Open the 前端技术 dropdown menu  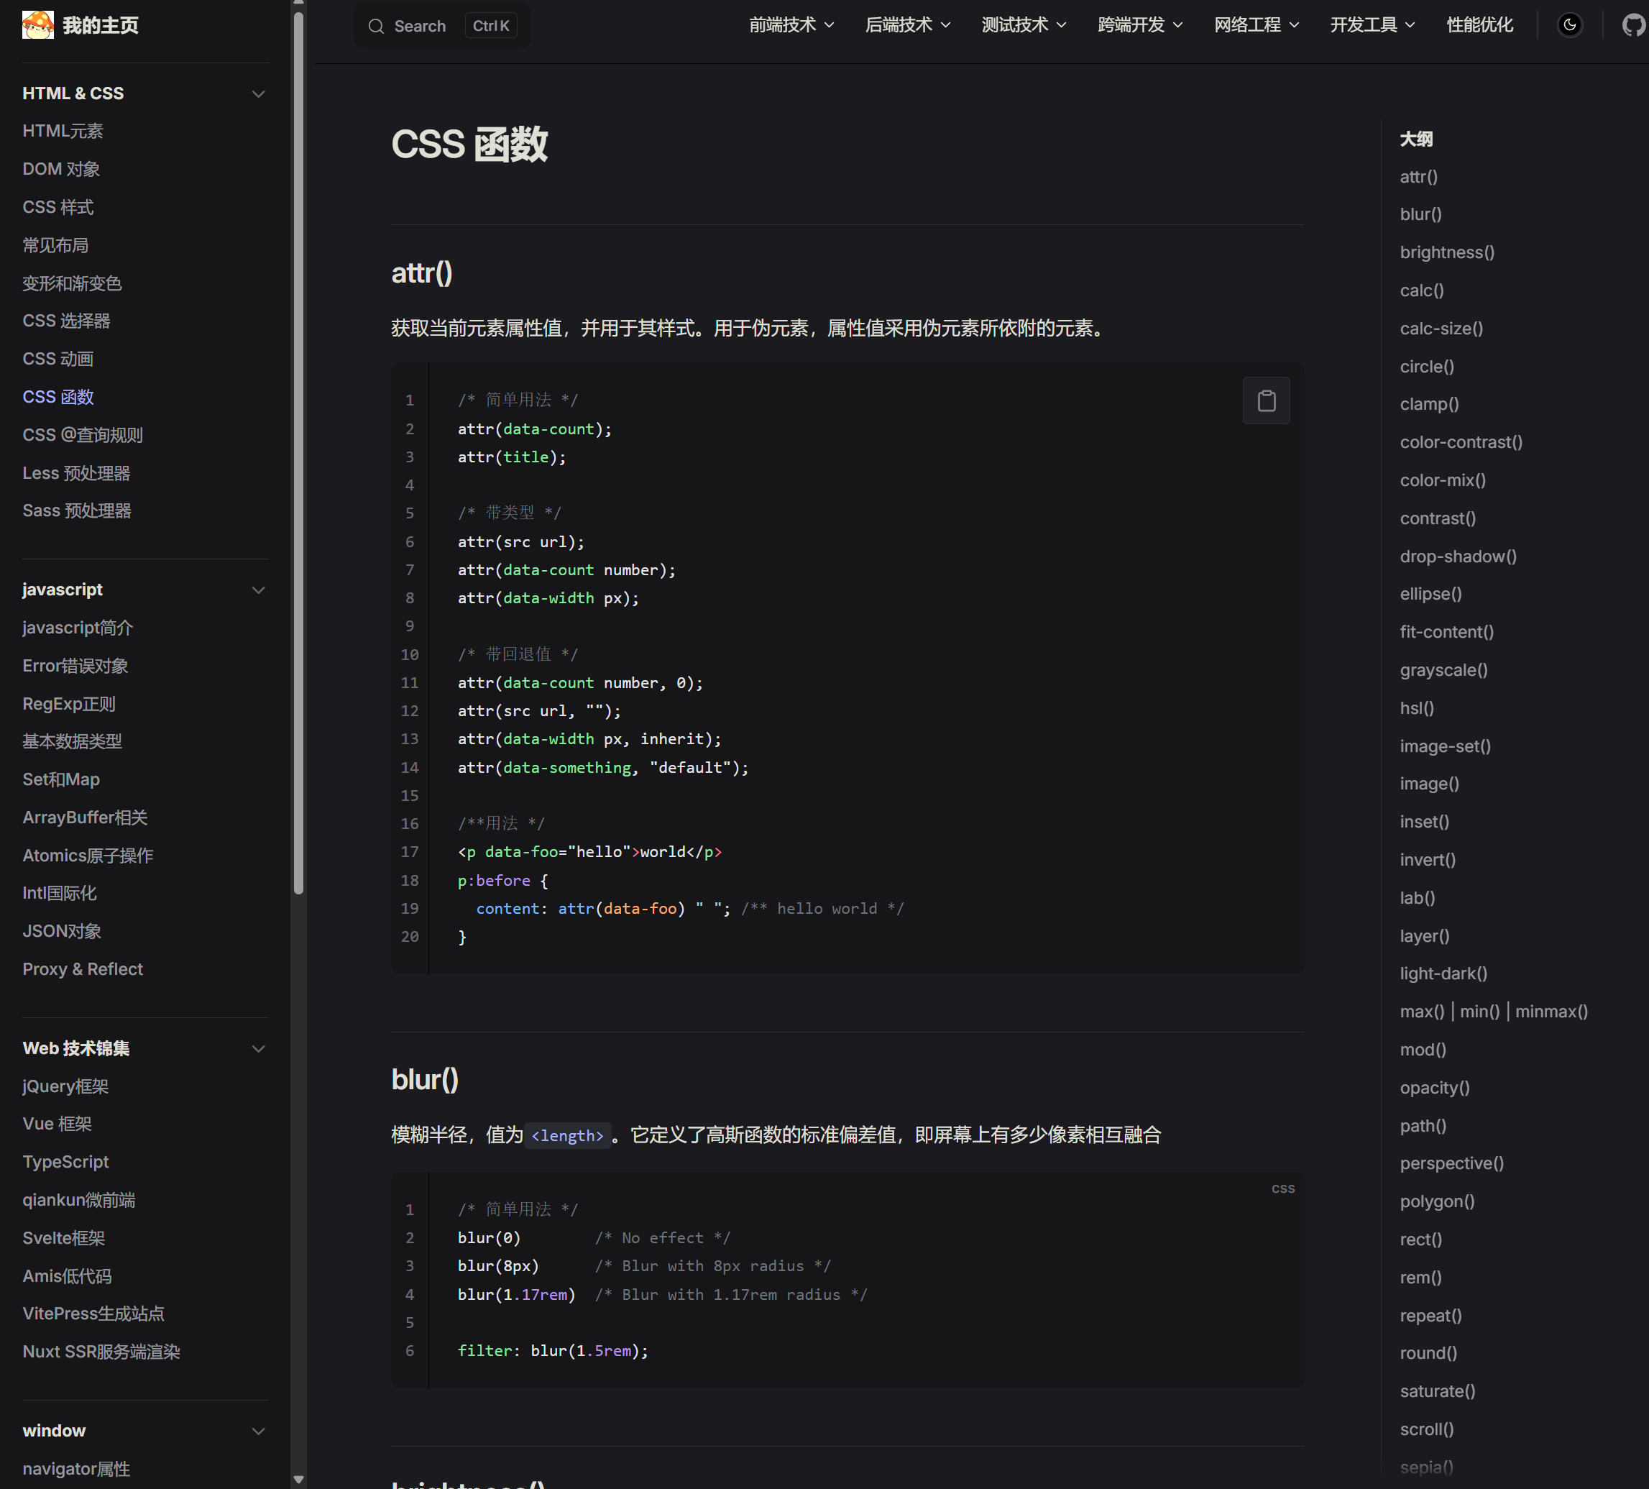791,25
